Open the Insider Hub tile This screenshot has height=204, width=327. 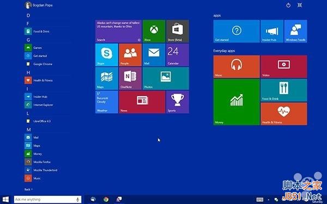272,31
